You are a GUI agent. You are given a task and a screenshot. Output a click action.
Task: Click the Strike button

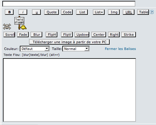(129, 35)
